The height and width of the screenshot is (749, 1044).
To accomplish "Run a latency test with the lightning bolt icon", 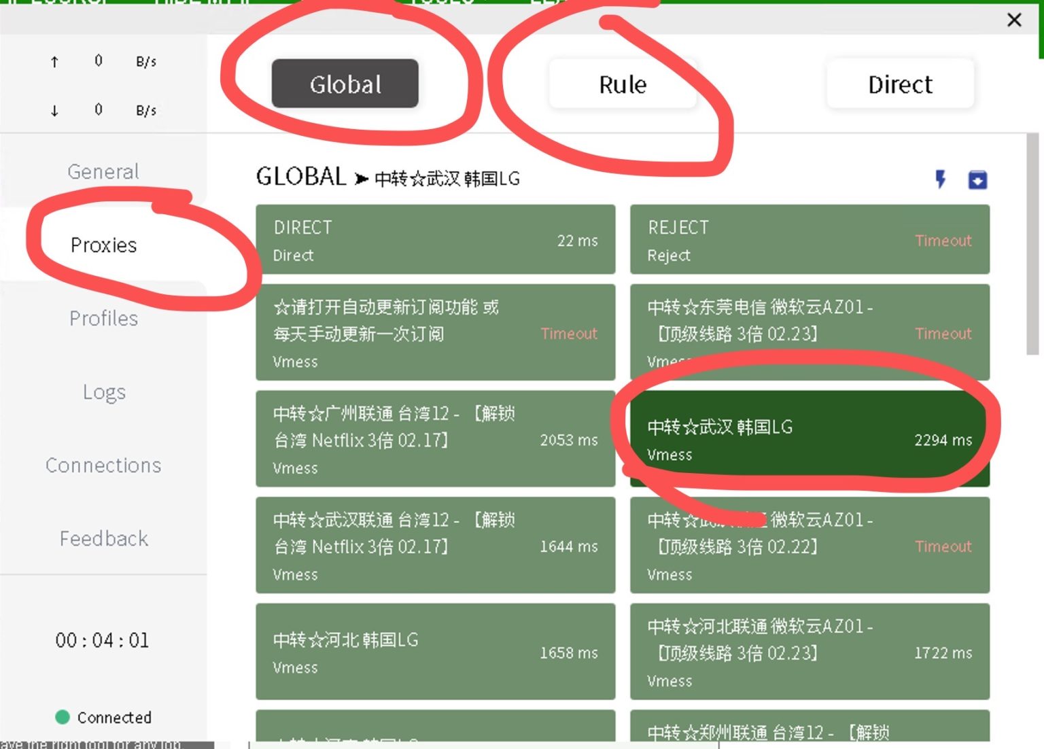I will click(x=941, y=179).
